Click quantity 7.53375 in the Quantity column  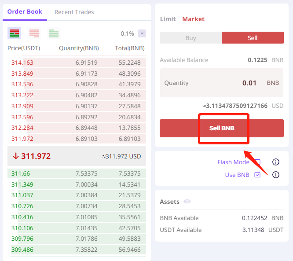87,173
